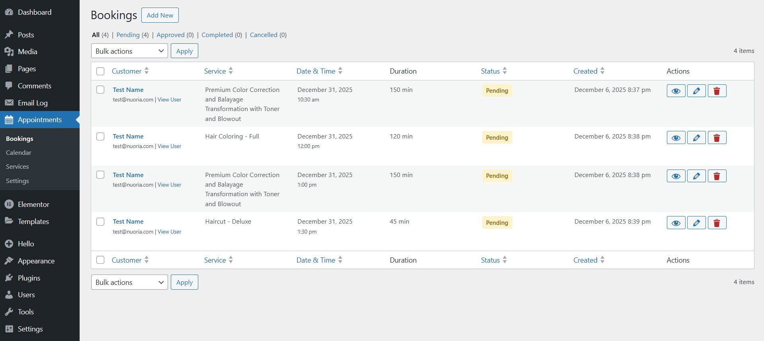View the Hair Coloring - Full booking
Screen dimensions: 764x341
(x=676, y=138)
